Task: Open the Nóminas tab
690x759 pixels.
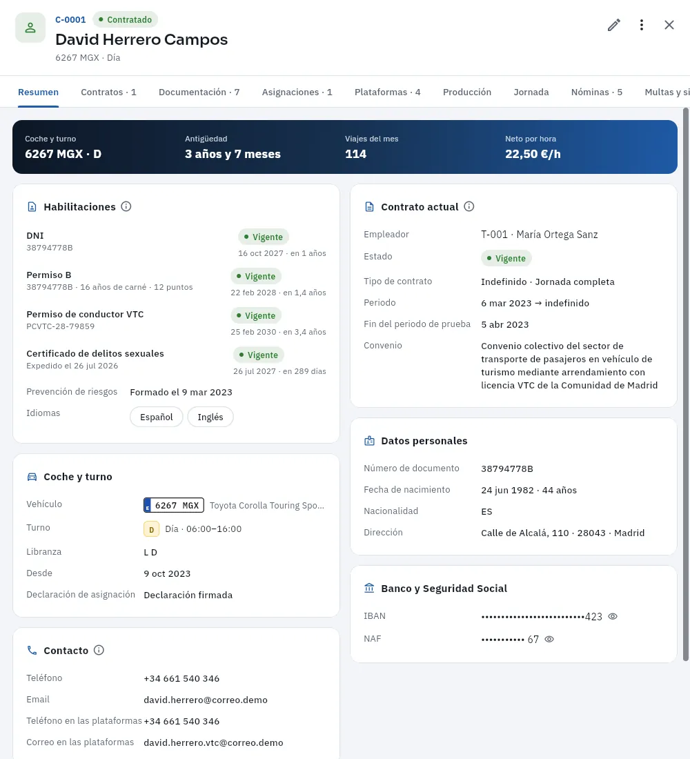Action: coord(597,92)
